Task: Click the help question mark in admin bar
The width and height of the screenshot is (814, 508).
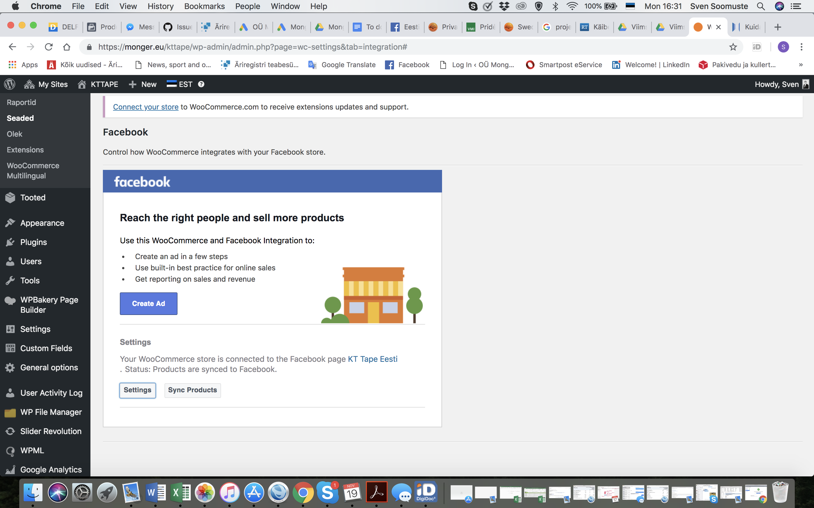Action: point(201,84)
